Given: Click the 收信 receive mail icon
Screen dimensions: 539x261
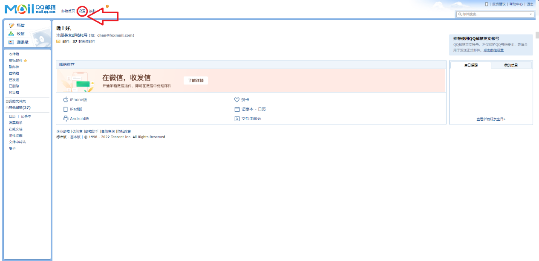Looking at the screenshot, I should click(x=12, y=34).
